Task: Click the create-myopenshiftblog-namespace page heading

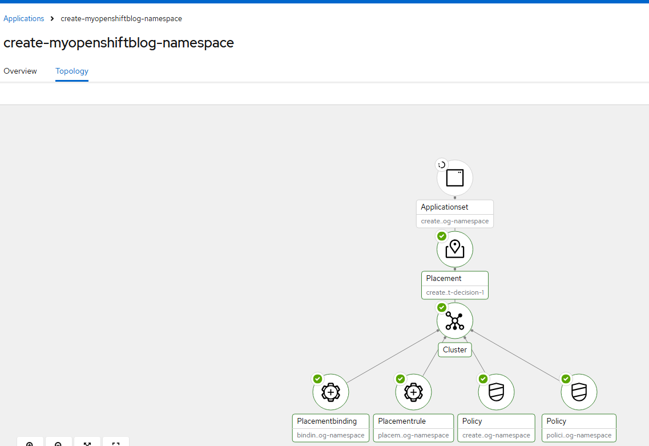Action: click(119, 43)
